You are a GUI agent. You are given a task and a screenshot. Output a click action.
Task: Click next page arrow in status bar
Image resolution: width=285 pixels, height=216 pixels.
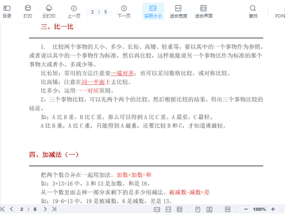pos(45,210)
